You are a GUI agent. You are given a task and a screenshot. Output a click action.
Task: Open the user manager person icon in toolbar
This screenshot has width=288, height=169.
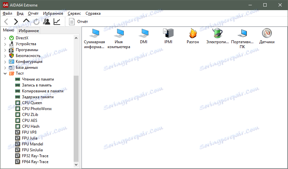(47, 22)
